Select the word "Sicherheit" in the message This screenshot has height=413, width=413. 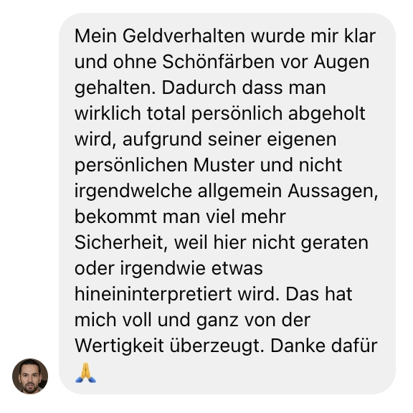(119, 242)
